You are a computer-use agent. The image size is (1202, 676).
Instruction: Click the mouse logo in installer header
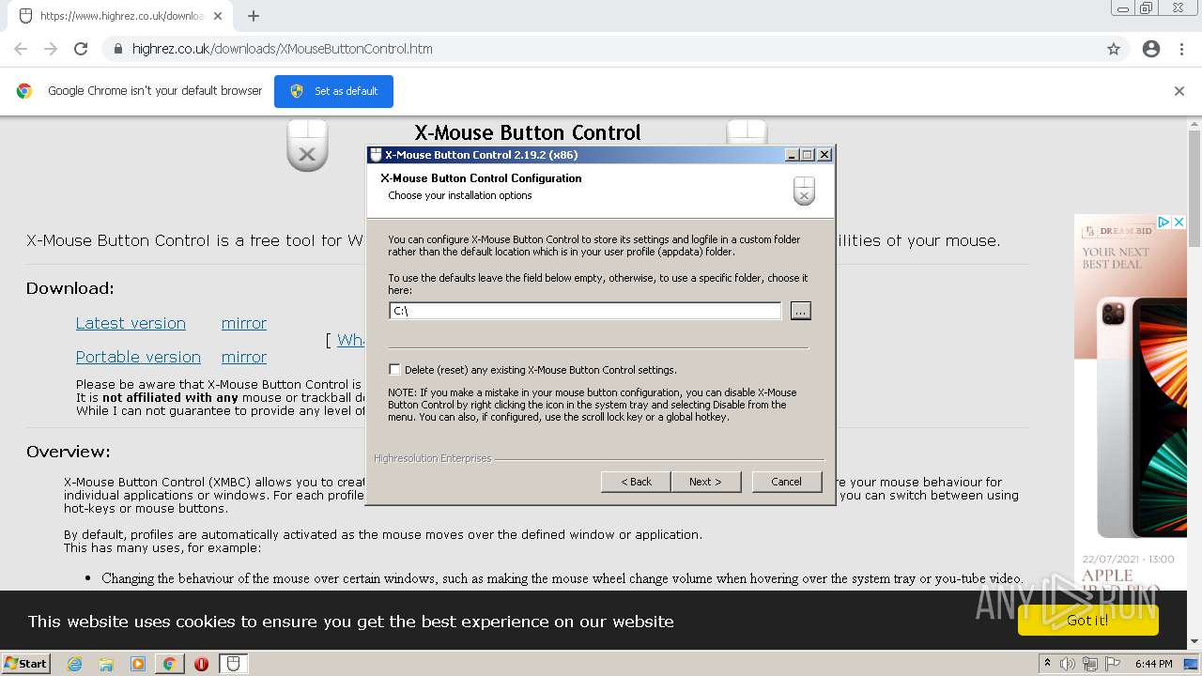click(x=804, y=190)
